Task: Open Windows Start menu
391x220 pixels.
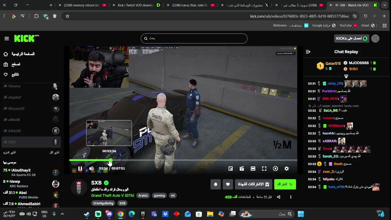Action: [301, 214]
